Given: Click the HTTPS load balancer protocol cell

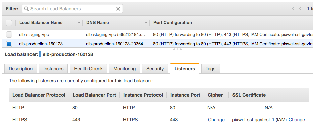Looking at the screenshot, I should (x=20, y=120).
